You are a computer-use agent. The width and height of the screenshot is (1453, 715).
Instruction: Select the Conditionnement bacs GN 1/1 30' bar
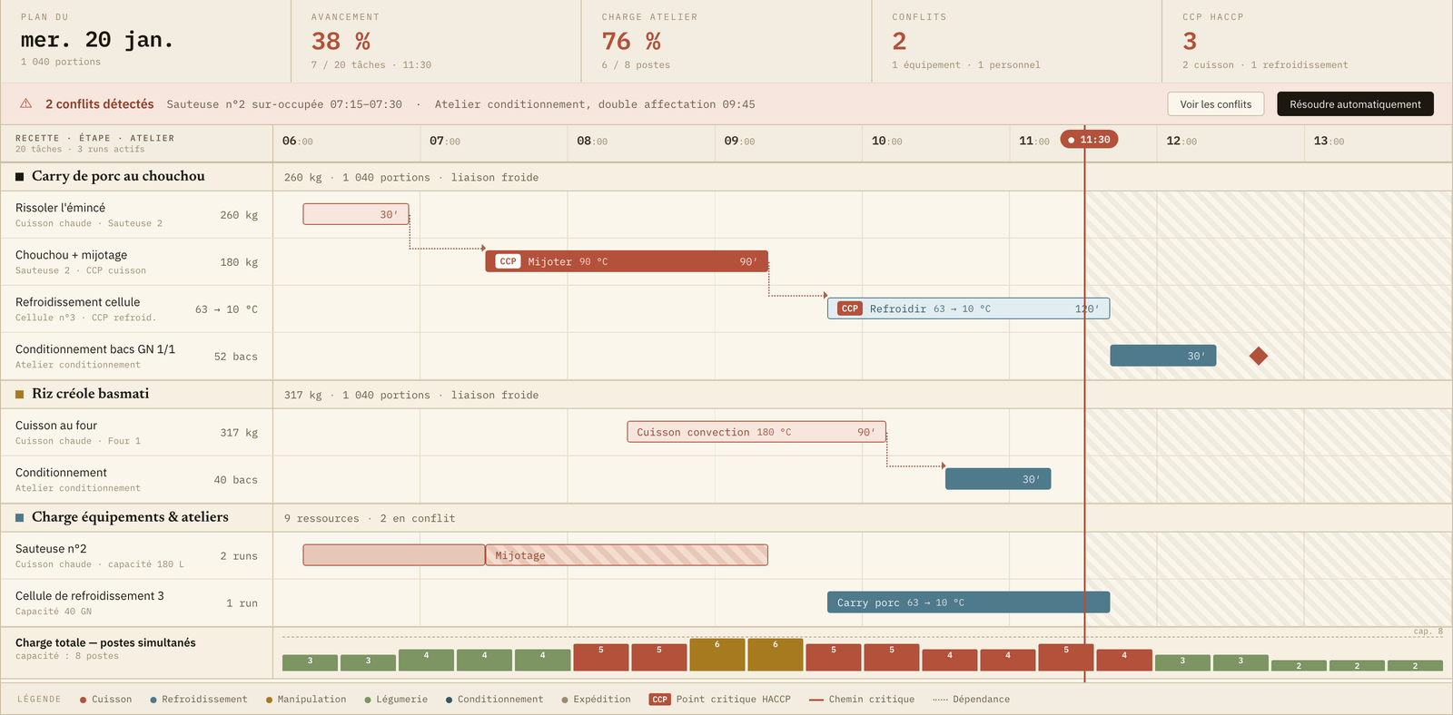pos(1163,356)
